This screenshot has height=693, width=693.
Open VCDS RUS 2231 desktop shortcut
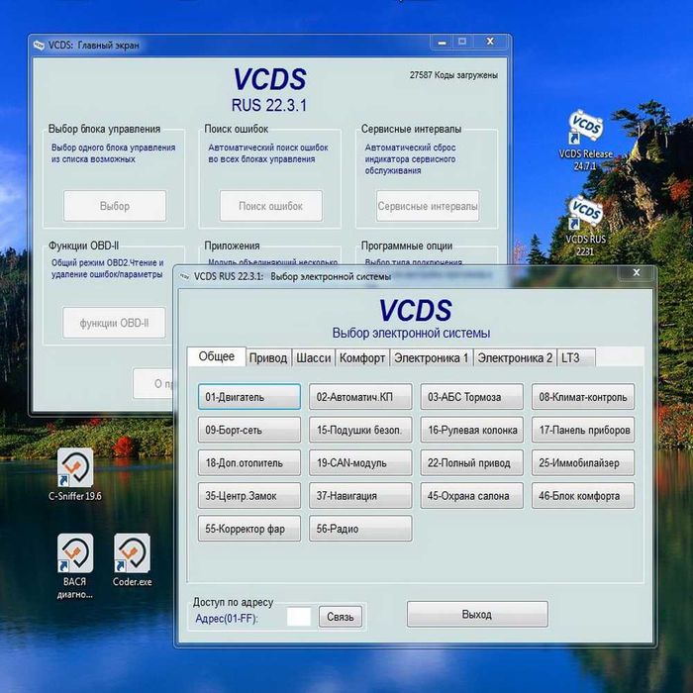[586, 226]
